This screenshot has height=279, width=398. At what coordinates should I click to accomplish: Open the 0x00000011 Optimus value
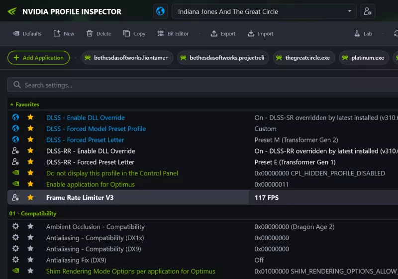(272, 184)
